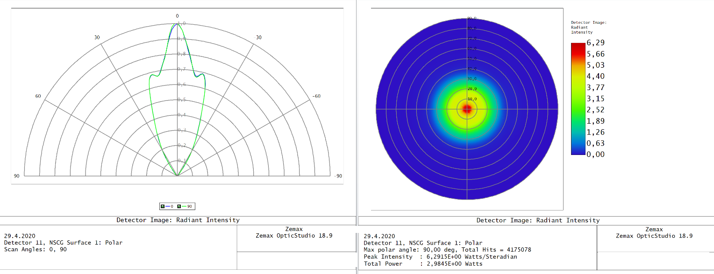714x274 pixels.
Task: Click the Total Power 2,9845E+00 Watts line
Action: (x=423, y=264)
